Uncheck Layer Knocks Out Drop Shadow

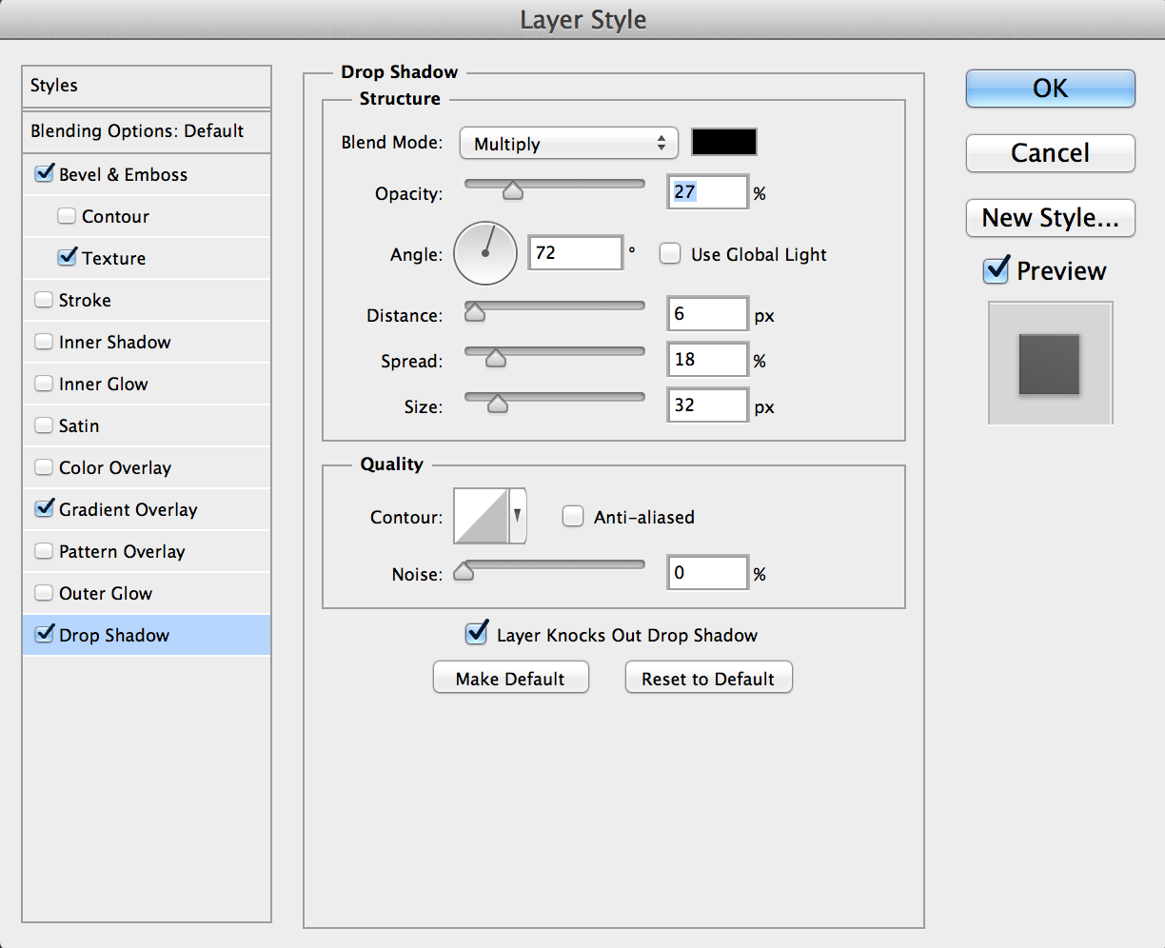pyautogui.click(x=476, y=634)
